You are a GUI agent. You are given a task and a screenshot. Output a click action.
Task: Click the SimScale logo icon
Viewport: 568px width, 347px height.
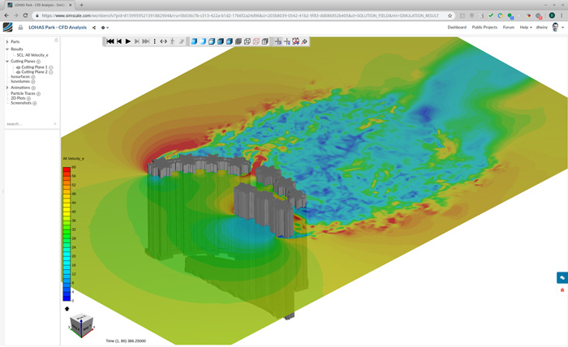click(x=8, y=28)
